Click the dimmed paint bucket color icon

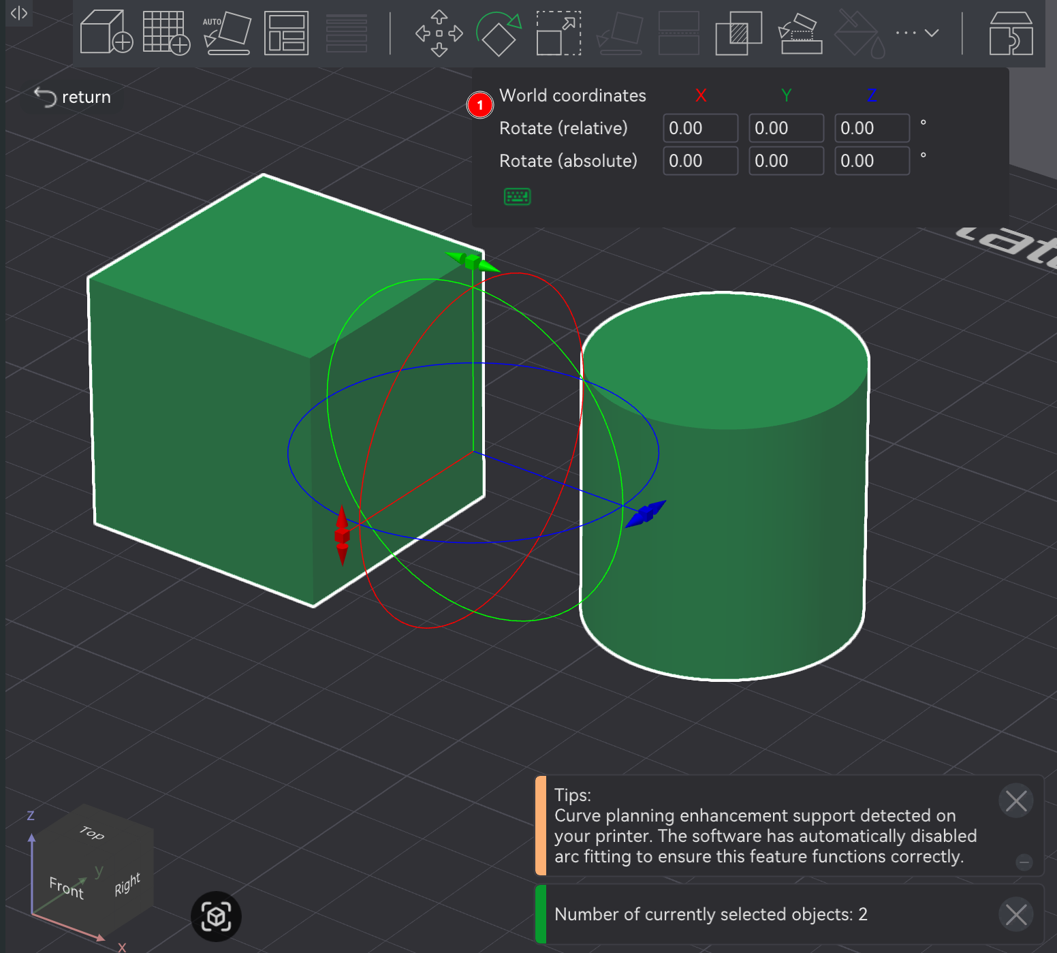(859, 33)
